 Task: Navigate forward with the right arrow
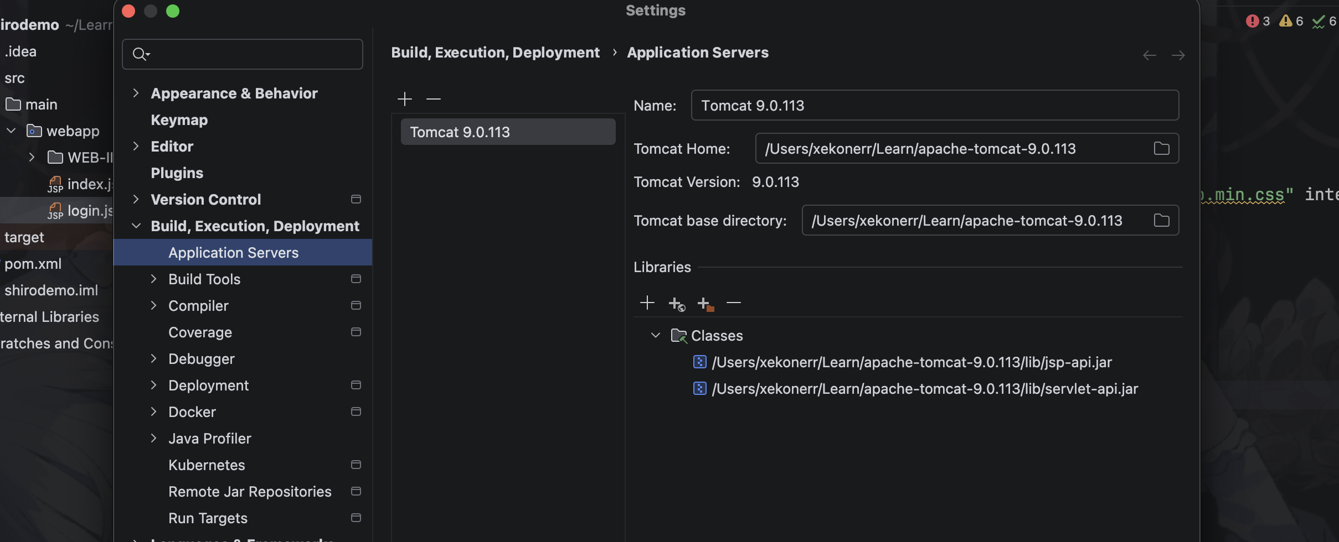pyautogui.click(x=1178, y=55)
